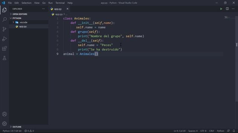
Task: Split the editor to the right
Action: [x=227, y=9]
